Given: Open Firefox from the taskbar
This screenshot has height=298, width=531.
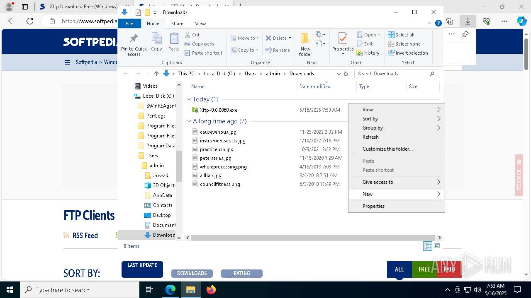Looking at the screenshot, I should point(211,290).
